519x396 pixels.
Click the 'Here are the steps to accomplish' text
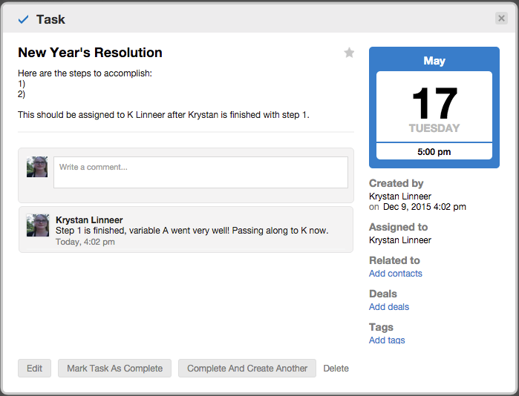(85, 73)
